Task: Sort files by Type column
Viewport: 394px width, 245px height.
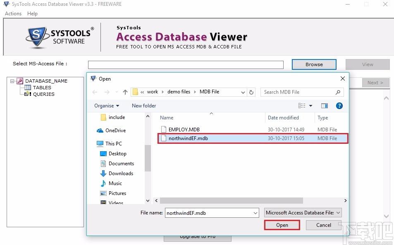Action: 322,118
